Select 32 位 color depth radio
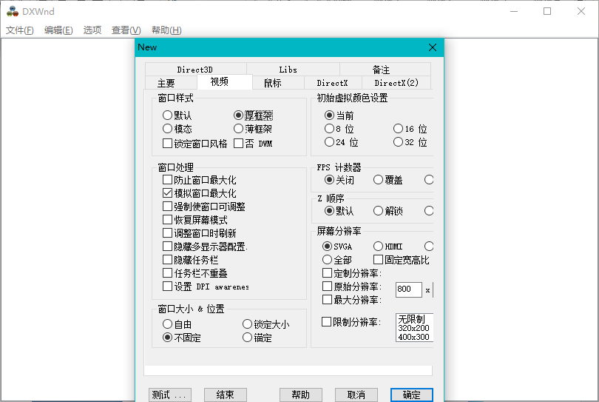 tap(398, 142)
